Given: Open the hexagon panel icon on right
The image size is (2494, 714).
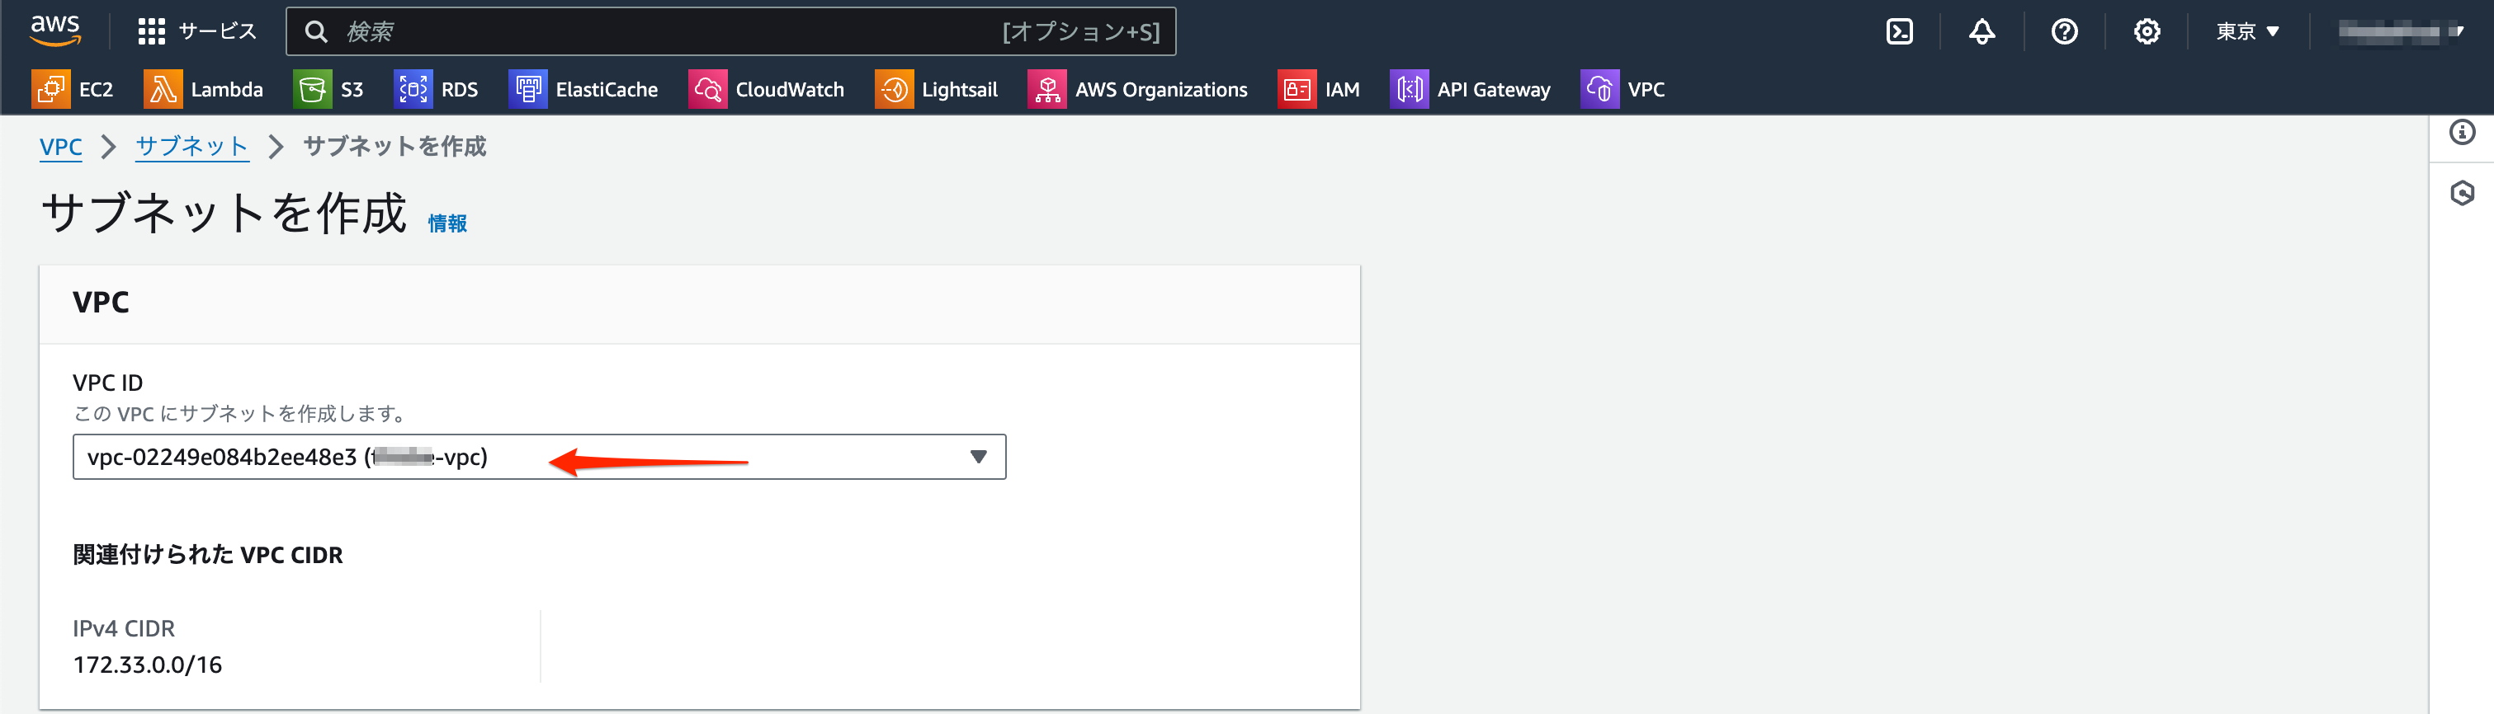Looking at the screenshot, I should [x=2462, y=194].
